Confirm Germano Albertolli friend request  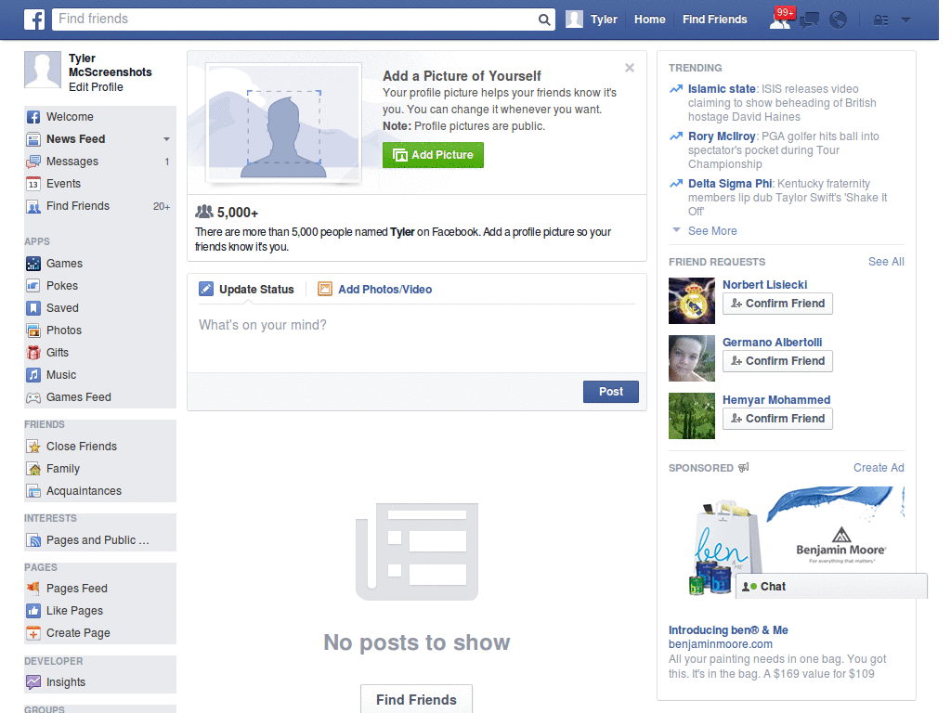click(x=777, y=361)
